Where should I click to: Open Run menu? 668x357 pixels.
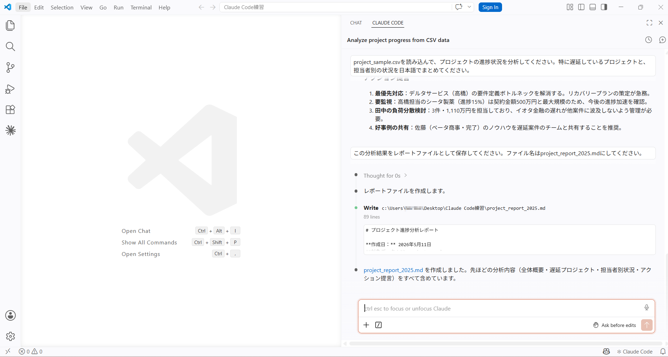[118, 7]
